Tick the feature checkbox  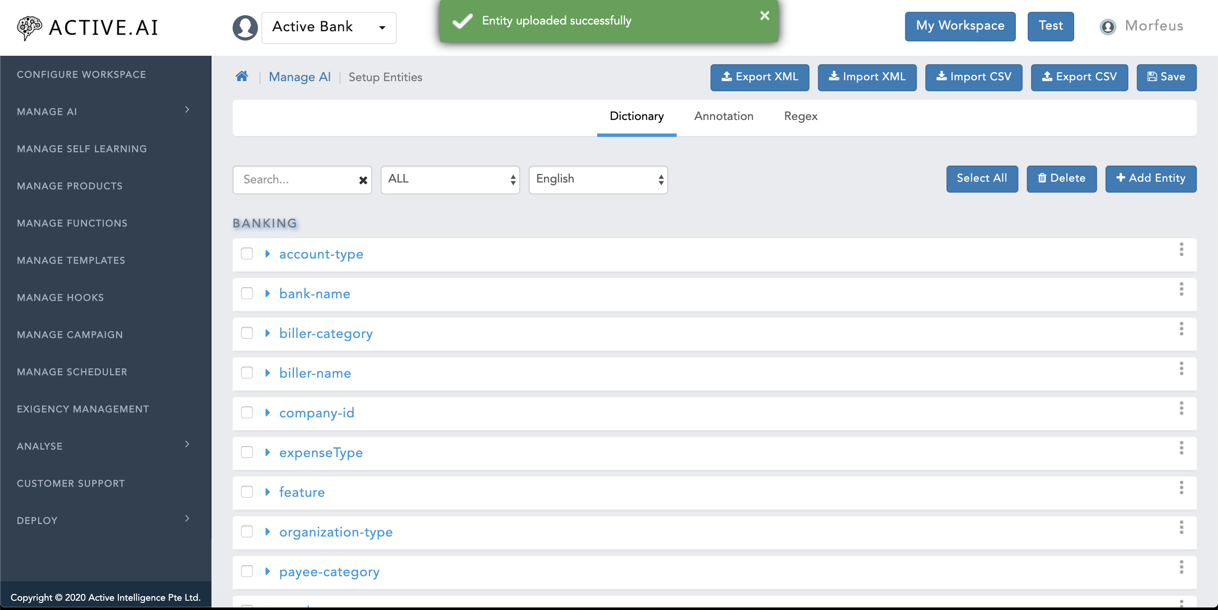tap(247, 491)
